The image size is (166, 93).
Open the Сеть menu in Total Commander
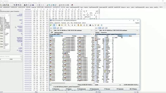pos(68,23)
